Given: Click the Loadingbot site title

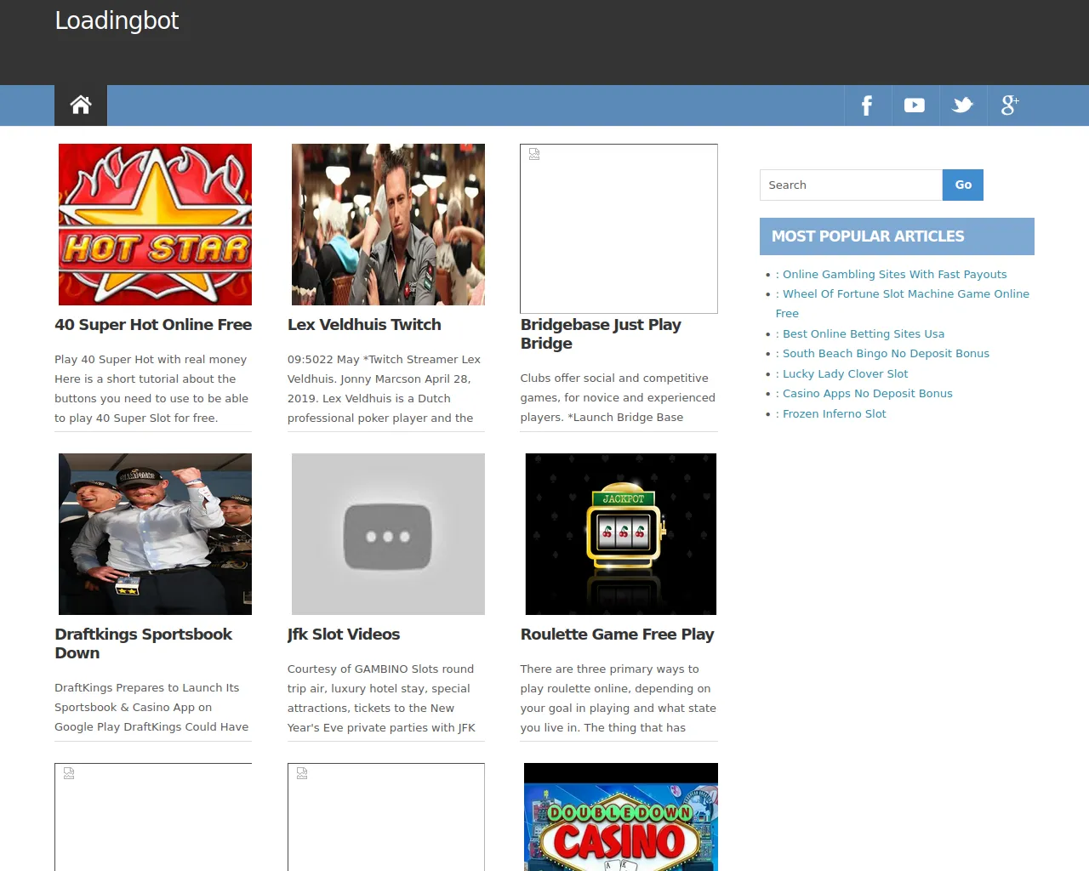Looking at the screenshot, I should tap(117, 20).
